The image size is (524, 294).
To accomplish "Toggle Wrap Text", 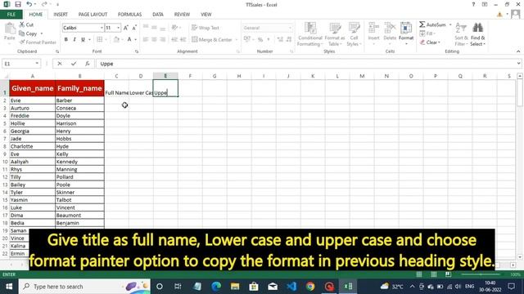I will click(206, 28).
